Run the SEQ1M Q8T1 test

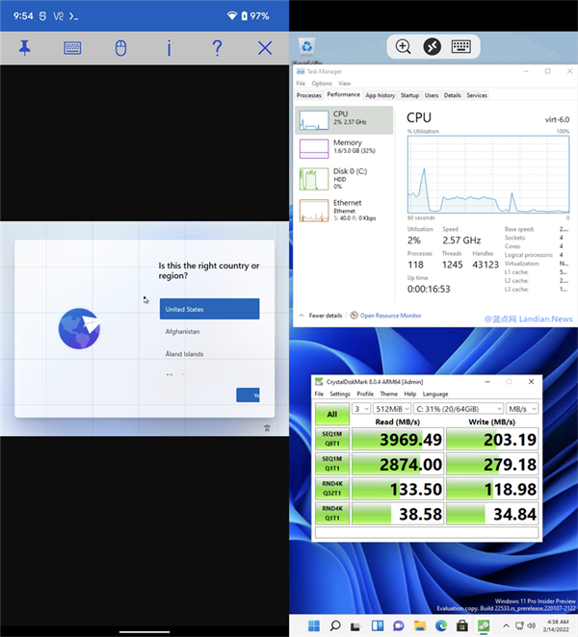coord(332,439)
